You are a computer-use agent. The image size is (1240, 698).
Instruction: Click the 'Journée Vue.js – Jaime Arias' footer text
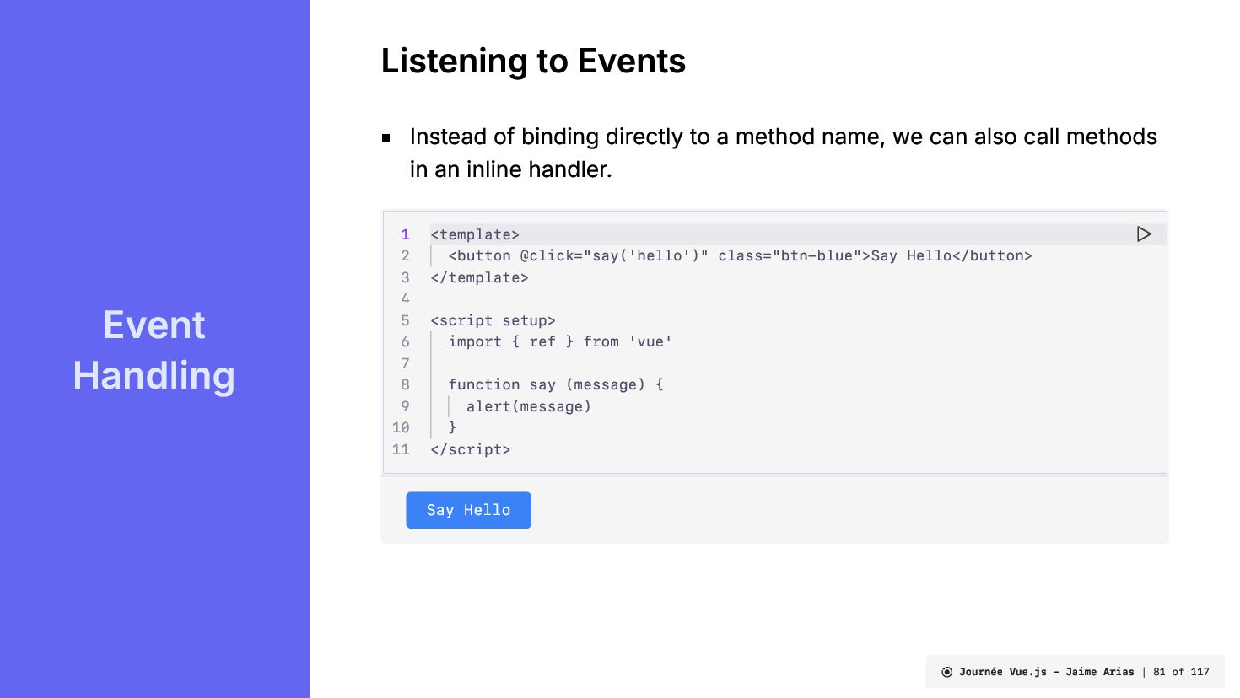pos(1046,672)
